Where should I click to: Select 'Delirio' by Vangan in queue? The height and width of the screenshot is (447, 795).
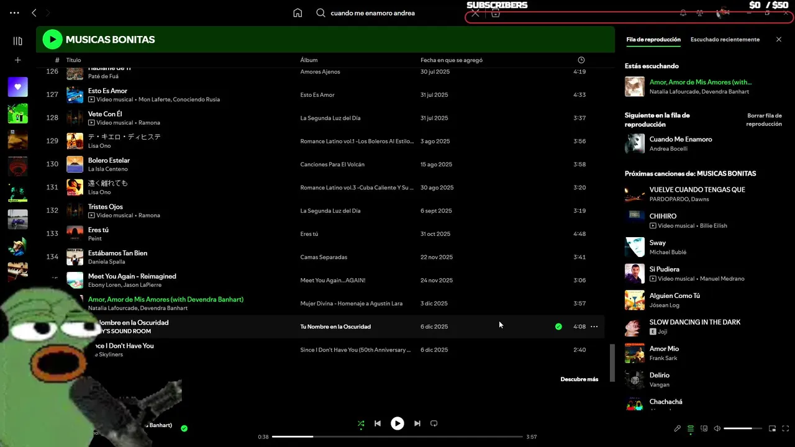pos(659,376)
